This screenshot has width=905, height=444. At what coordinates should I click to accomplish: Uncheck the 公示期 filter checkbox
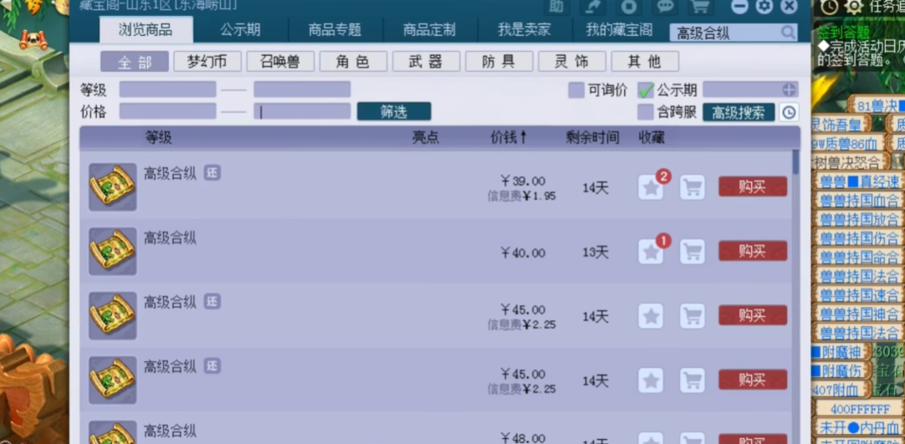[646, 90]
